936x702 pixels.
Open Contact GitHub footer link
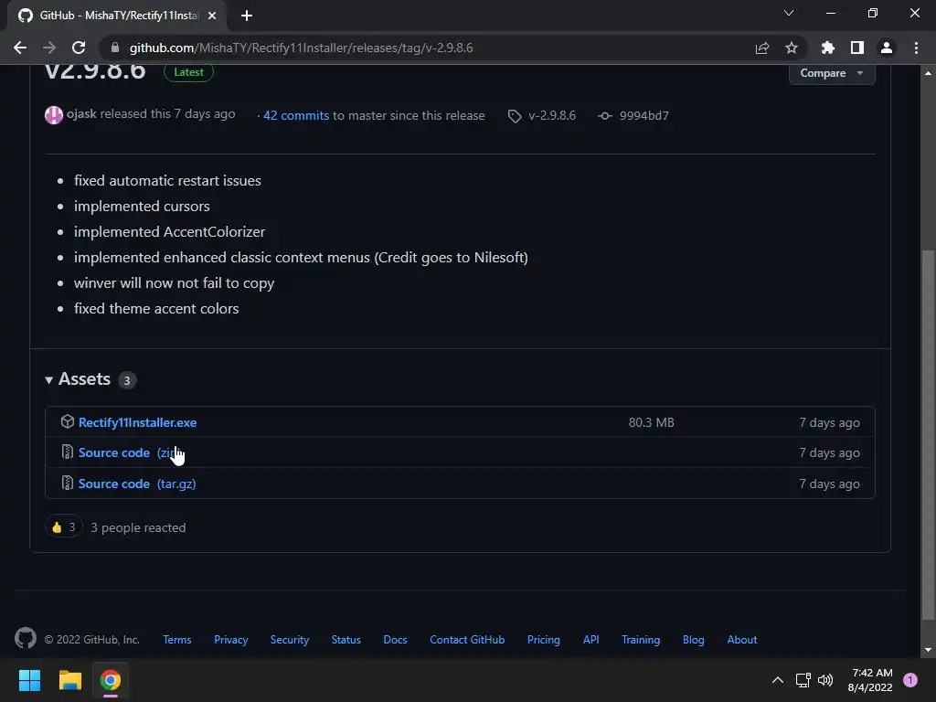pyautogui.click(x=467, y=640)
